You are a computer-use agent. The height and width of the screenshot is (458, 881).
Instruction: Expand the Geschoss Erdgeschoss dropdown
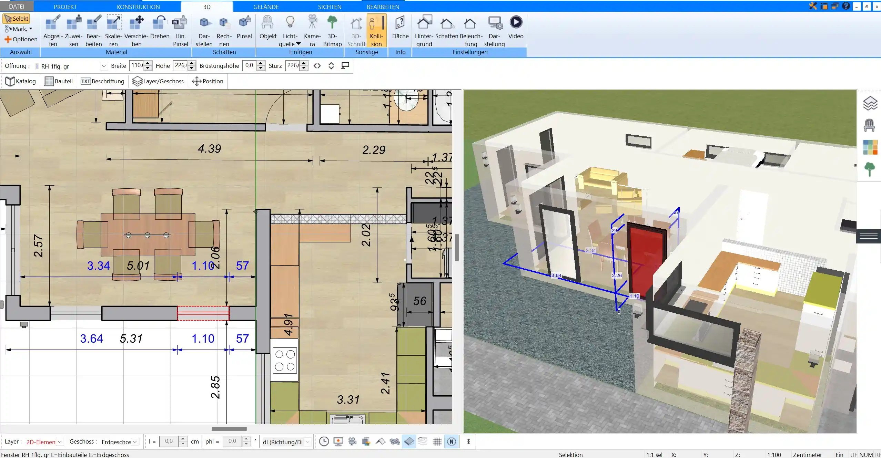coord(135,441)
